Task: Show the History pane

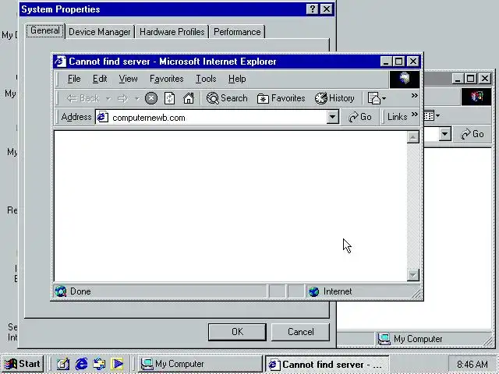Action: (334, 98)
